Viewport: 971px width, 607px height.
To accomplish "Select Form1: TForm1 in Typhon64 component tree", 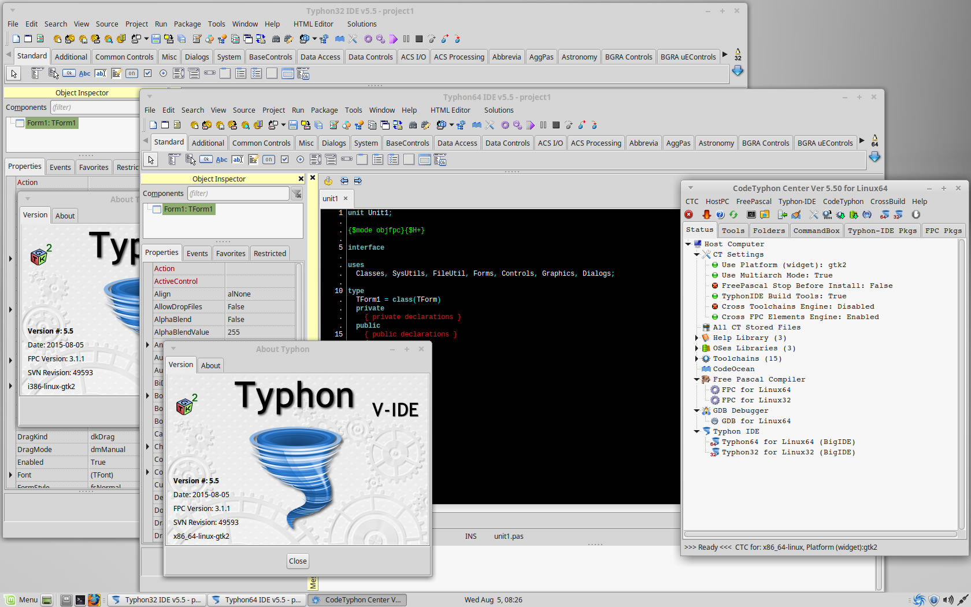I will 188,209.
